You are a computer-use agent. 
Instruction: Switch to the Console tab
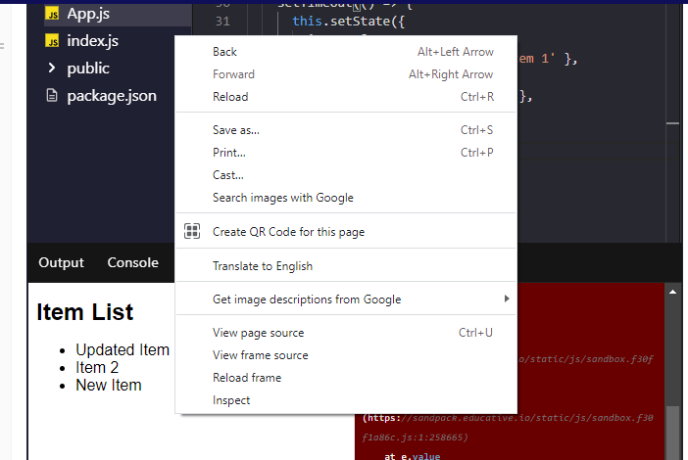pos(132,262)
